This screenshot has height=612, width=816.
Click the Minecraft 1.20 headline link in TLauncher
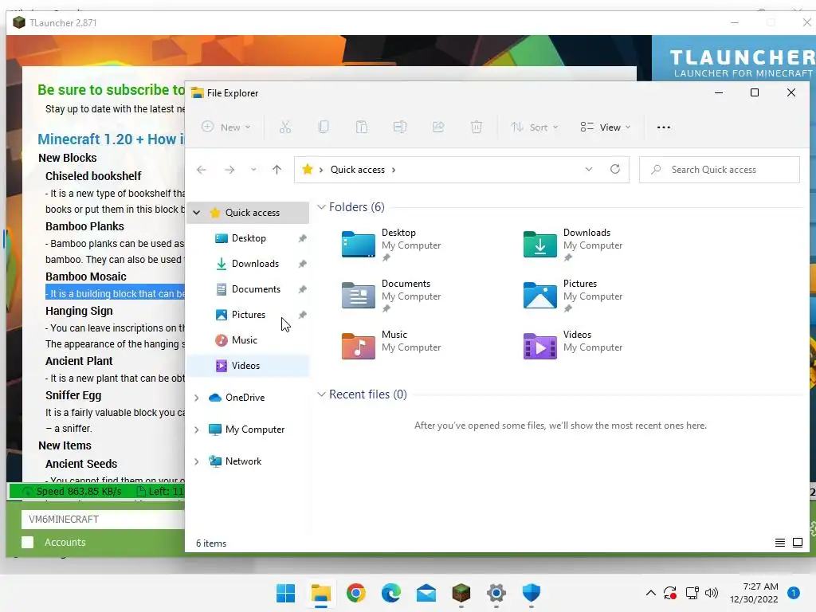pos(111,139)
